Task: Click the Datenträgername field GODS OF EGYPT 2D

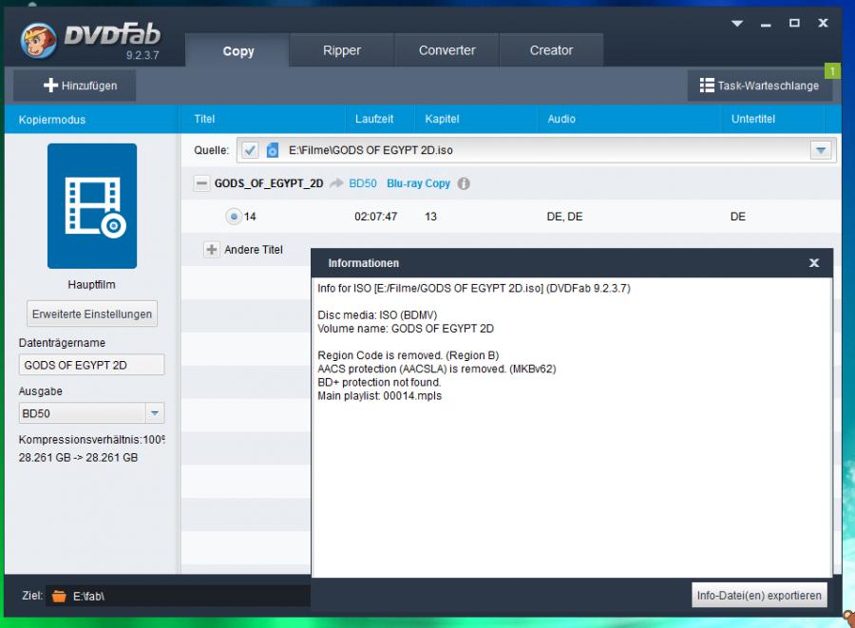Action: pos(91,365)
